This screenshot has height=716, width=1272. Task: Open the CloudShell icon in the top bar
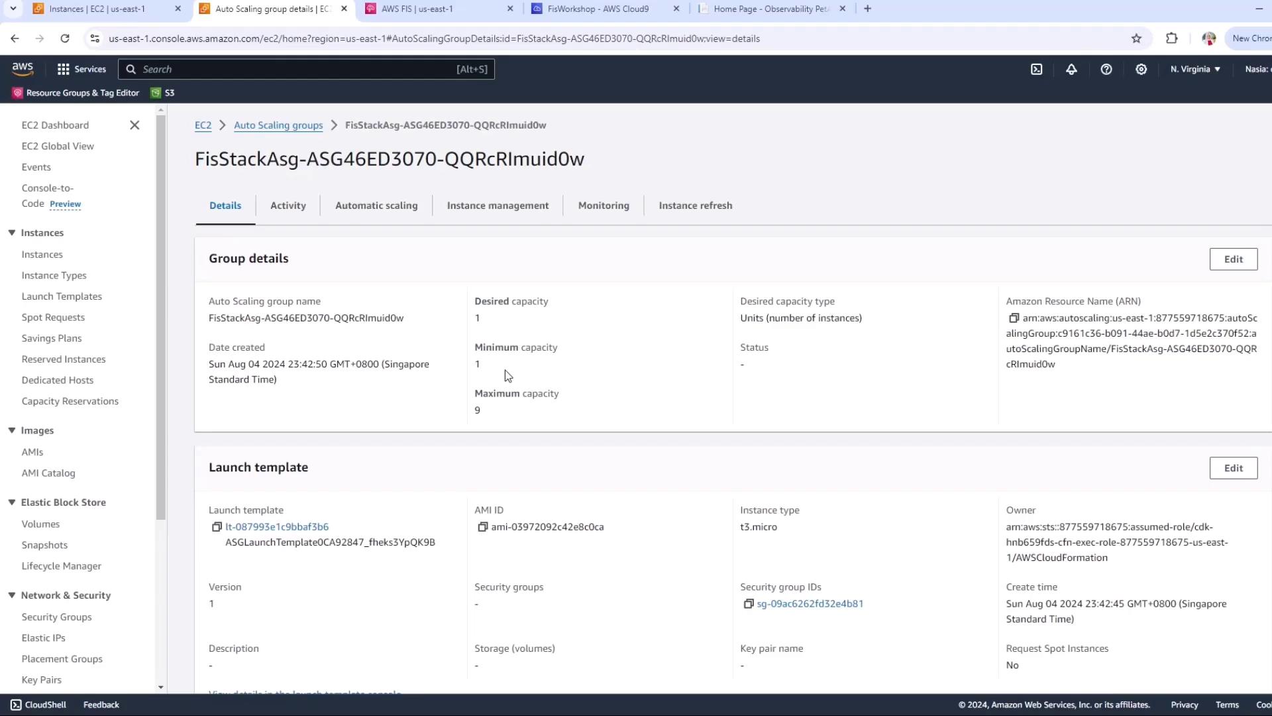click(x=1036, y=69)
